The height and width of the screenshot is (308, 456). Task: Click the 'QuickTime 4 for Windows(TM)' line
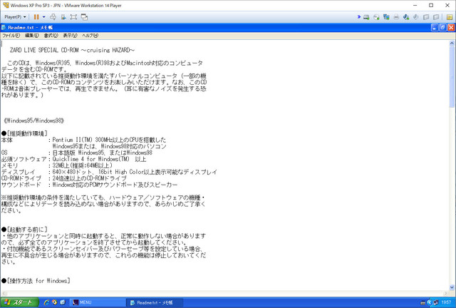click(x=99, y=159)
